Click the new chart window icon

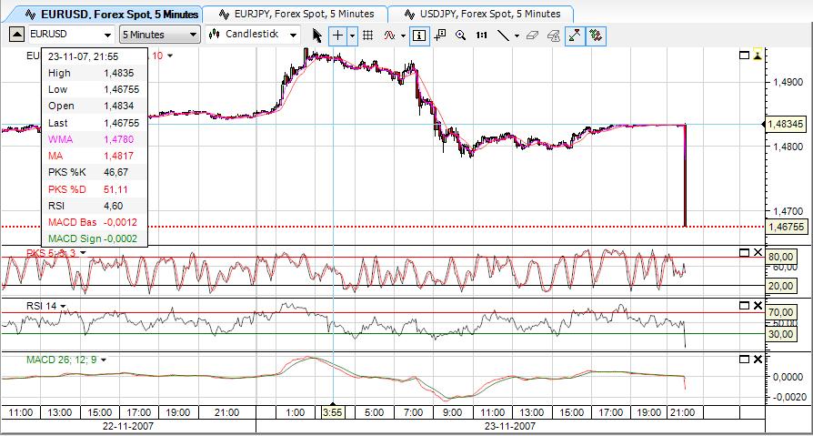click(440, 35)
